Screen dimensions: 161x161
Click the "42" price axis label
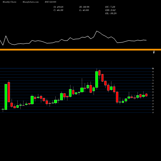153,98
